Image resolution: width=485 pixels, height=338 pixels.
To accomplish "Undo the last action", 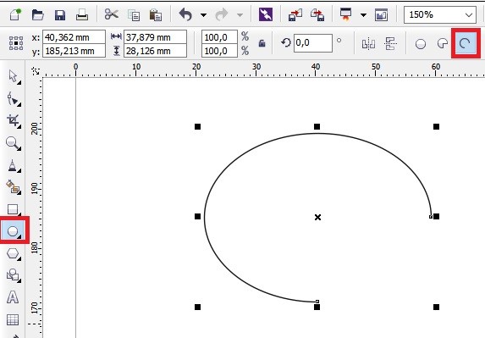I will 185,14.
